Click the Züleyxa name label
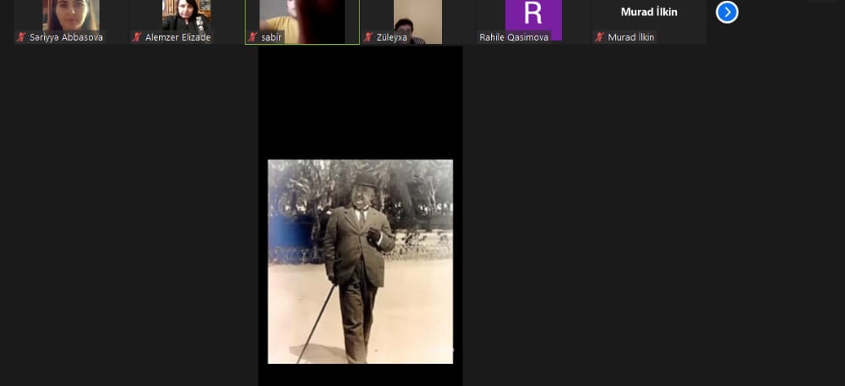The width and height of the screenshot is (845, 386). pos(394,37)
